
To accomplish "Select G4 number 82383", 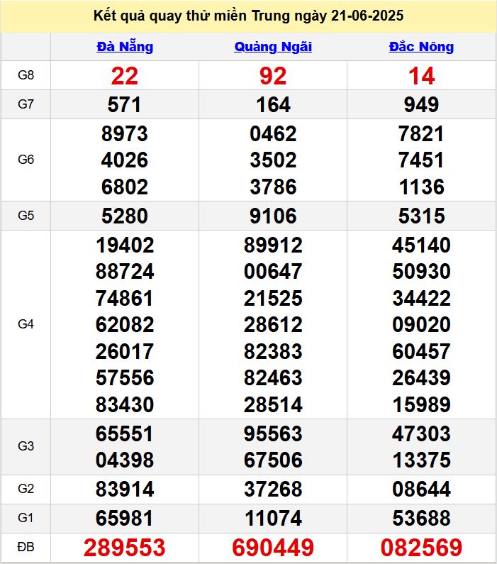I will click(273, 351).
